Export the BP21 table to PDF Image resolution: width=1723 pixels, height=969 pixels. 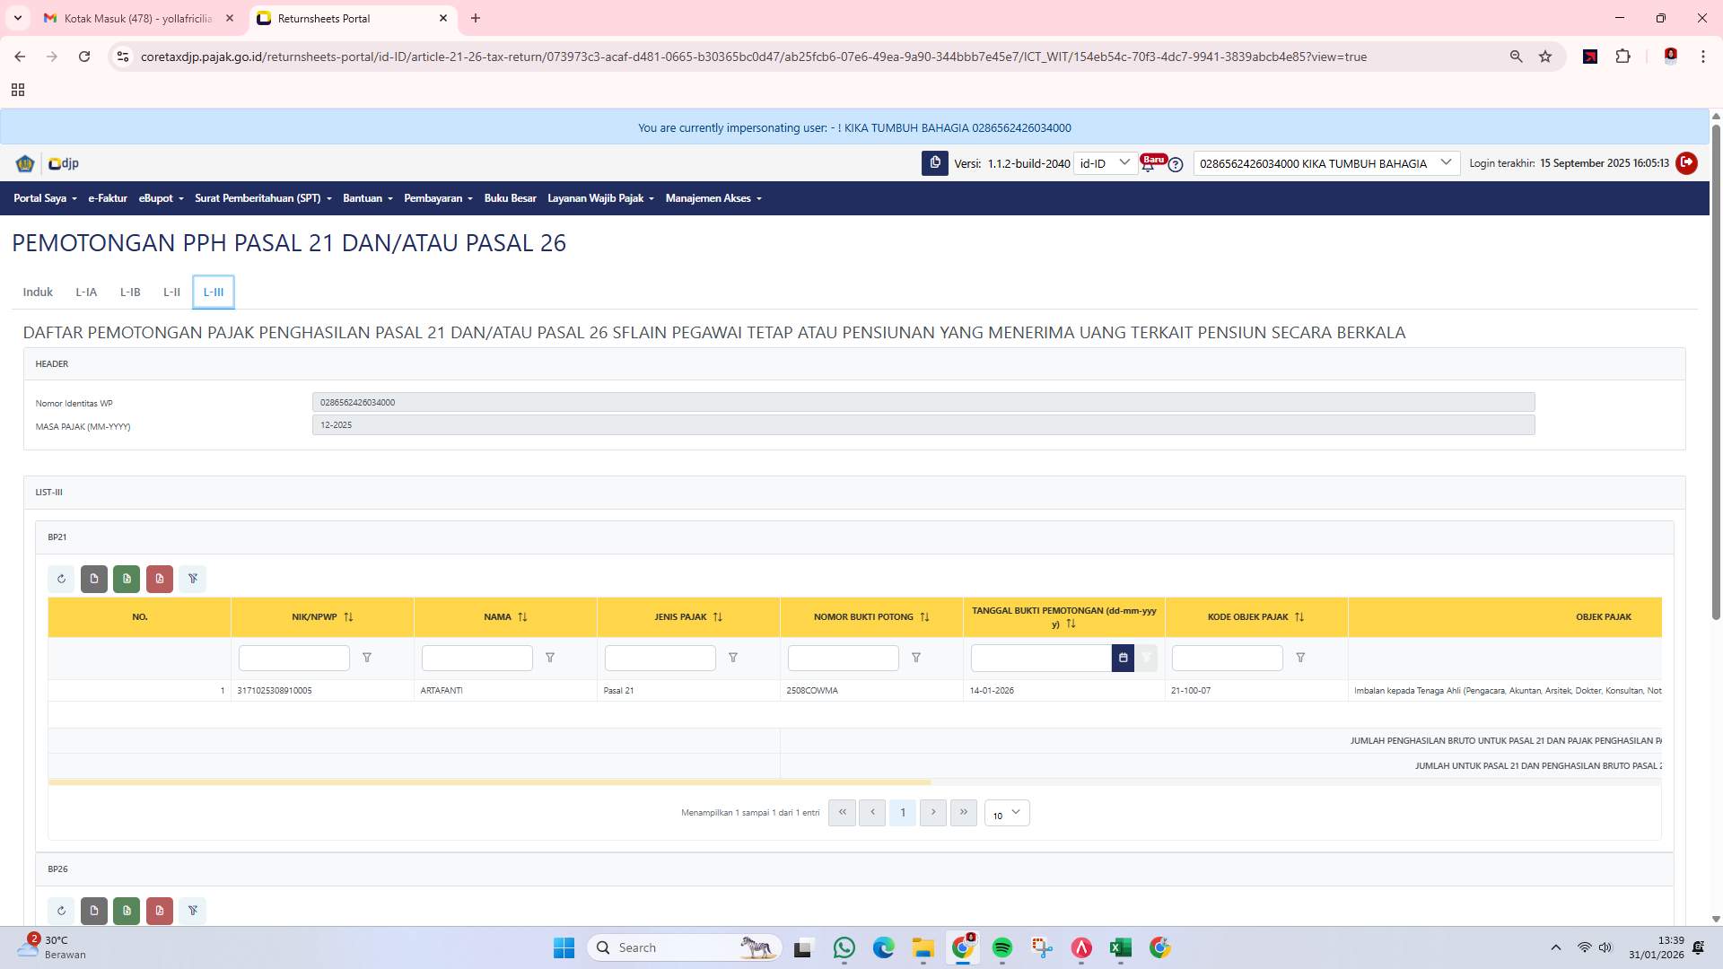[x=159, y=579]
